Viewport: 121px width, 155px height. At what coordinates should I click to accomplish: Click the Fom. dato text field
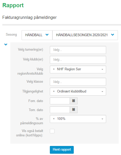[x=60, y=101]
